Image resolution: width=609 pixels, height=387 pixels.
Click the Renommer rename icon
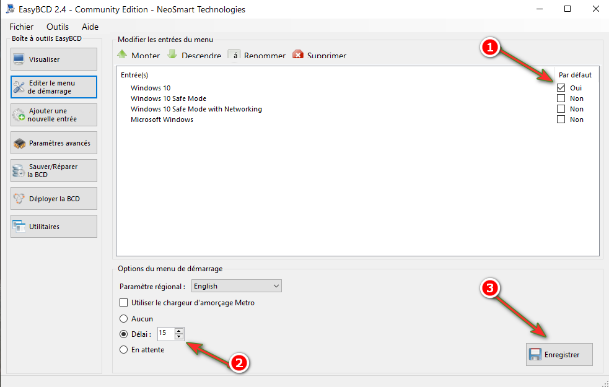tap(234, 55)
